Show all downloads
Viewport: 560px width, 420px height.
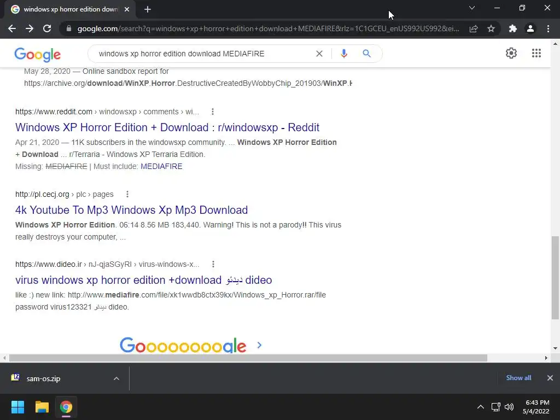(518, 378)
